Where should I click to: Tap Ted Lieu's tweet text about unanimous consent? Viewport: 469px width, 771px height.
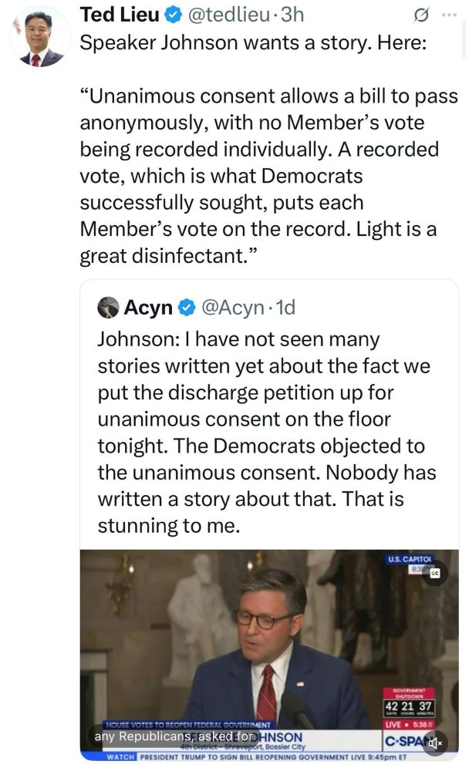262,177
